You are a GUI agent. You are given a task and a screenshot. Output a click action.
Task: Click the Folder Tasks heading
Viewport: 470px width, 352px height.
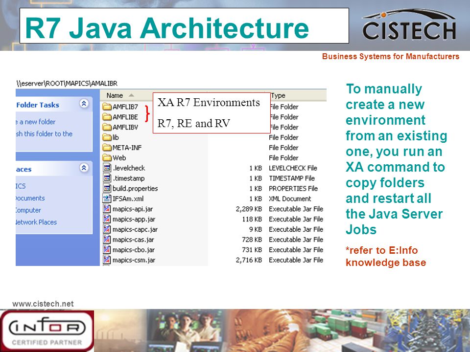click(x=38, y=105)
